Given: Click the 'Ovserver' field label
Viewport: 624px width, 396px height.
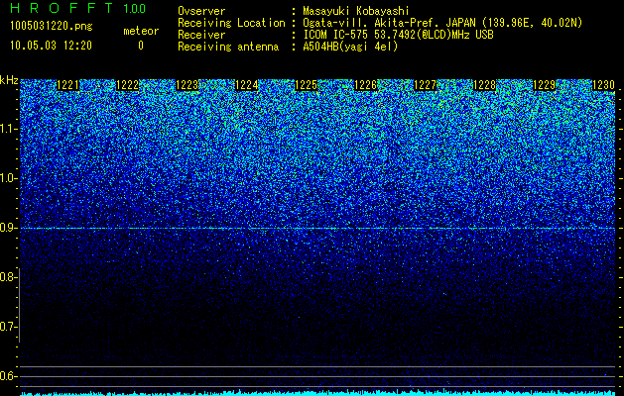Looking at the screenshot, I should click(201, 11).
